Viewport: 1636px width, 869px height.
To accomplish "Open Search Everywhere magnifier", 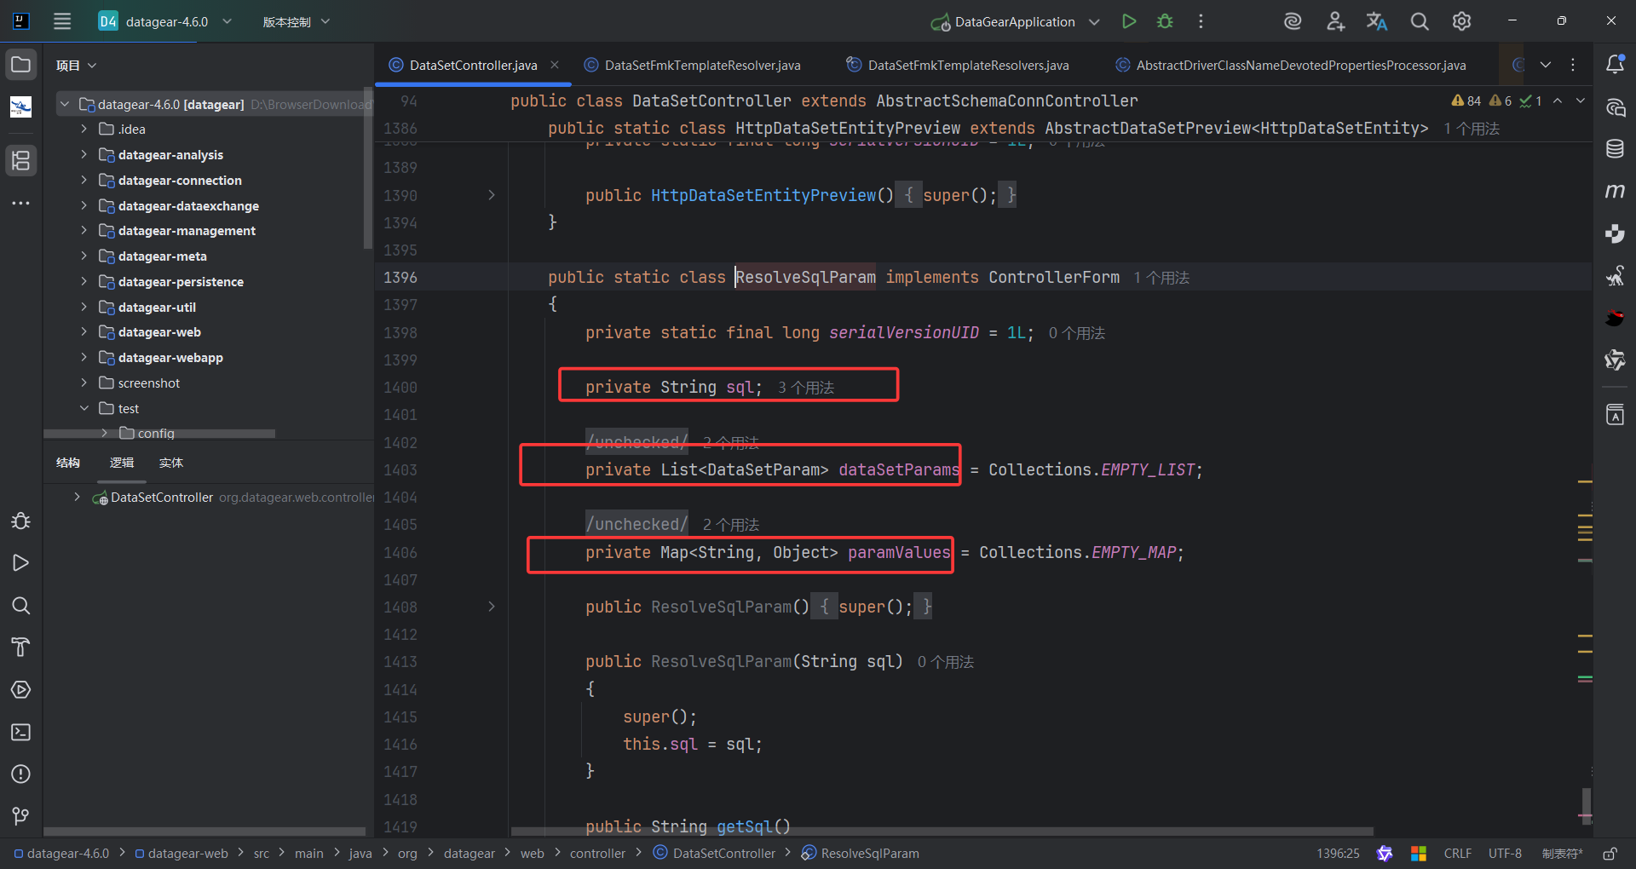I will [1420, 21].
